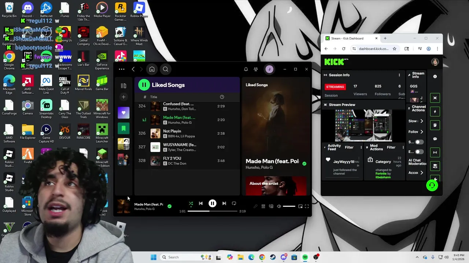Select the song Not Playin
The image size is (469, 263).
tap(172, 131)
